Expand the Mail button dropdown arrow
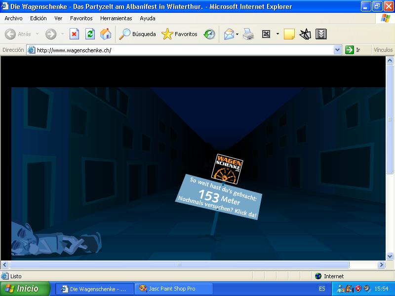Screen dimensions: 395x296 [x=237, y=34]
